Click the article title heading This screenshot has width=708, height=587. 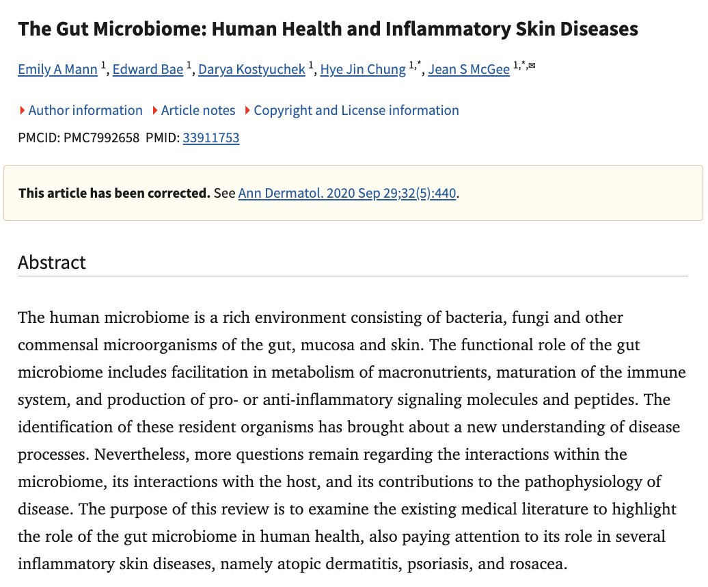[x=328, y=29]
